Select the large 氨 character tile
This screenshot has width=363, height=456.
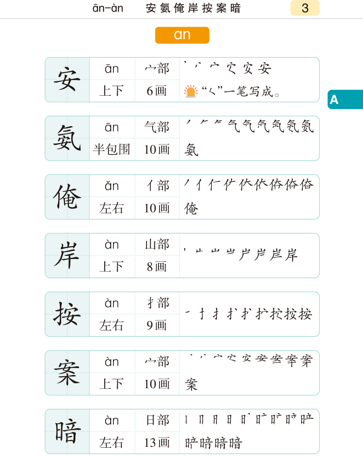click(x=67, y=138)
